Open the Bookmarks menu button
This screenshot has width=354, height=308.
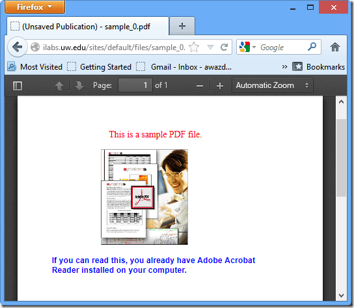tap(318, 66)
